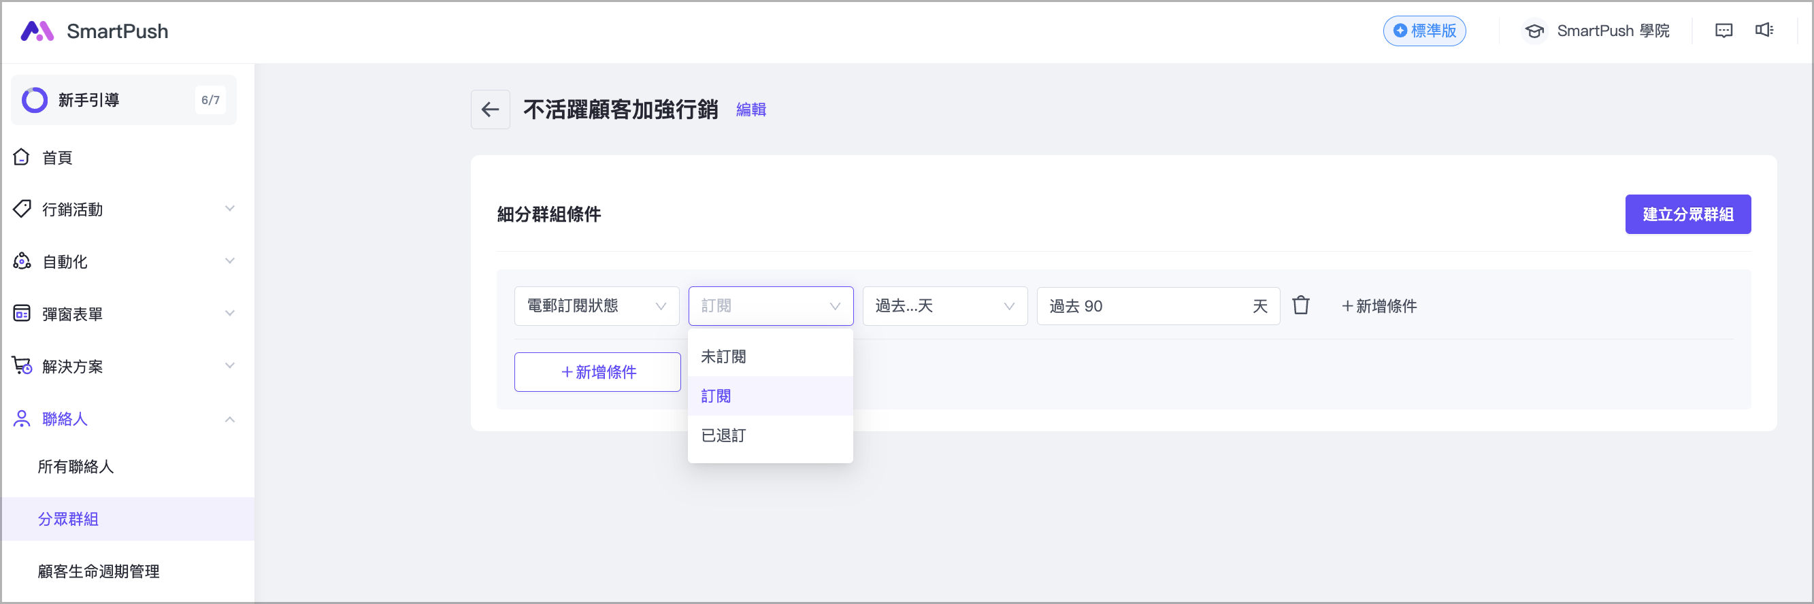Delete condition with trash icon
Screen dimensions: 1814x604
click(x=1301, y=305)
